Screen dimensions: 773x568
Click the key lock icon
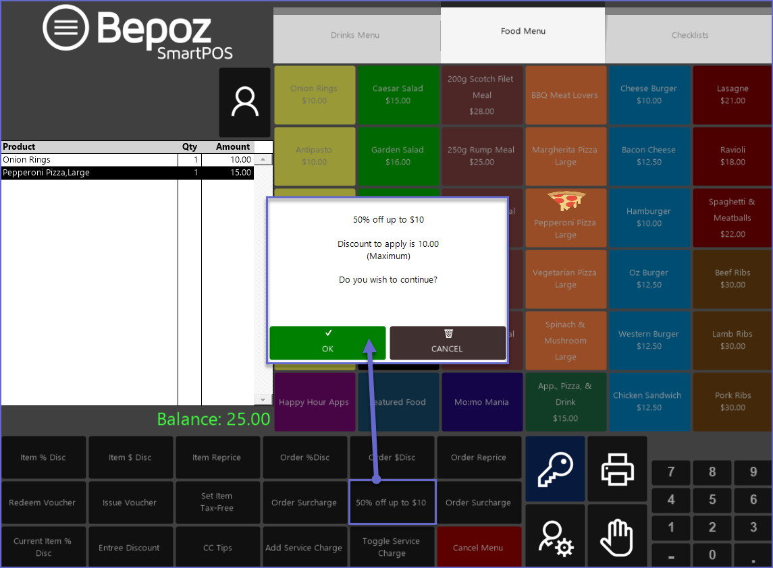point(555,469)
